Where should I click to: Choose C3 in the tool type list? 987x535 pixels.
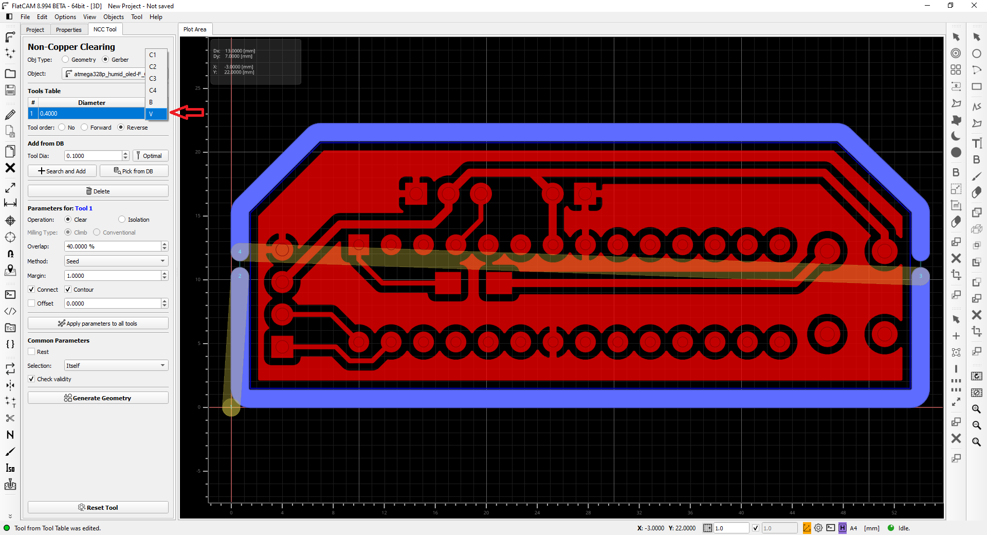pyautogui.click(x=157, y=79)
